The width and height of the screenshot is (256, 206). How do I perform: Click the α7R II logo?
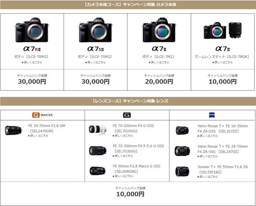click(x=32, y=49)
